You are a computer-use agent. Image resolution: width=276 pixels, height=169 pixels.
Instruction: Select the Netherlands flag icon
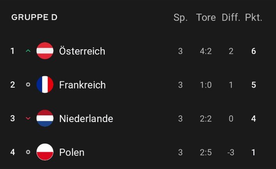pos(45,118)
